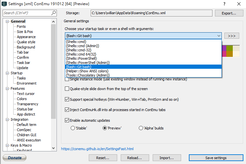Image resolution: width=246 pixels, height=164 pixels.
Task: Open the Update settings page
Action: tap(23, 68)
